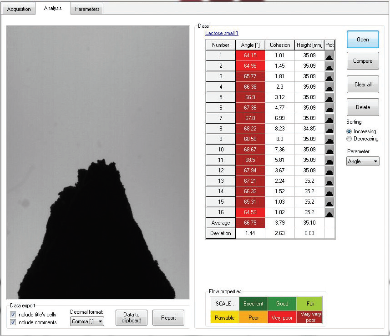
Task: Open picture thumbnail for measurement row 3
Action: 329,76
